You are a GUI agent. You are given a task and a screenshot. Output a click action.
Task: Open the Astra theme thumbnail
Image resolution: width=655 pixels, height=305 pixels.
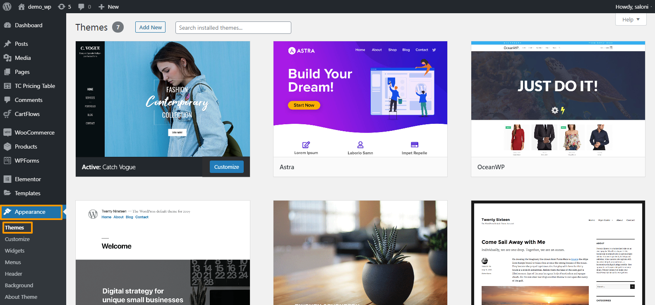pos(360,99)
